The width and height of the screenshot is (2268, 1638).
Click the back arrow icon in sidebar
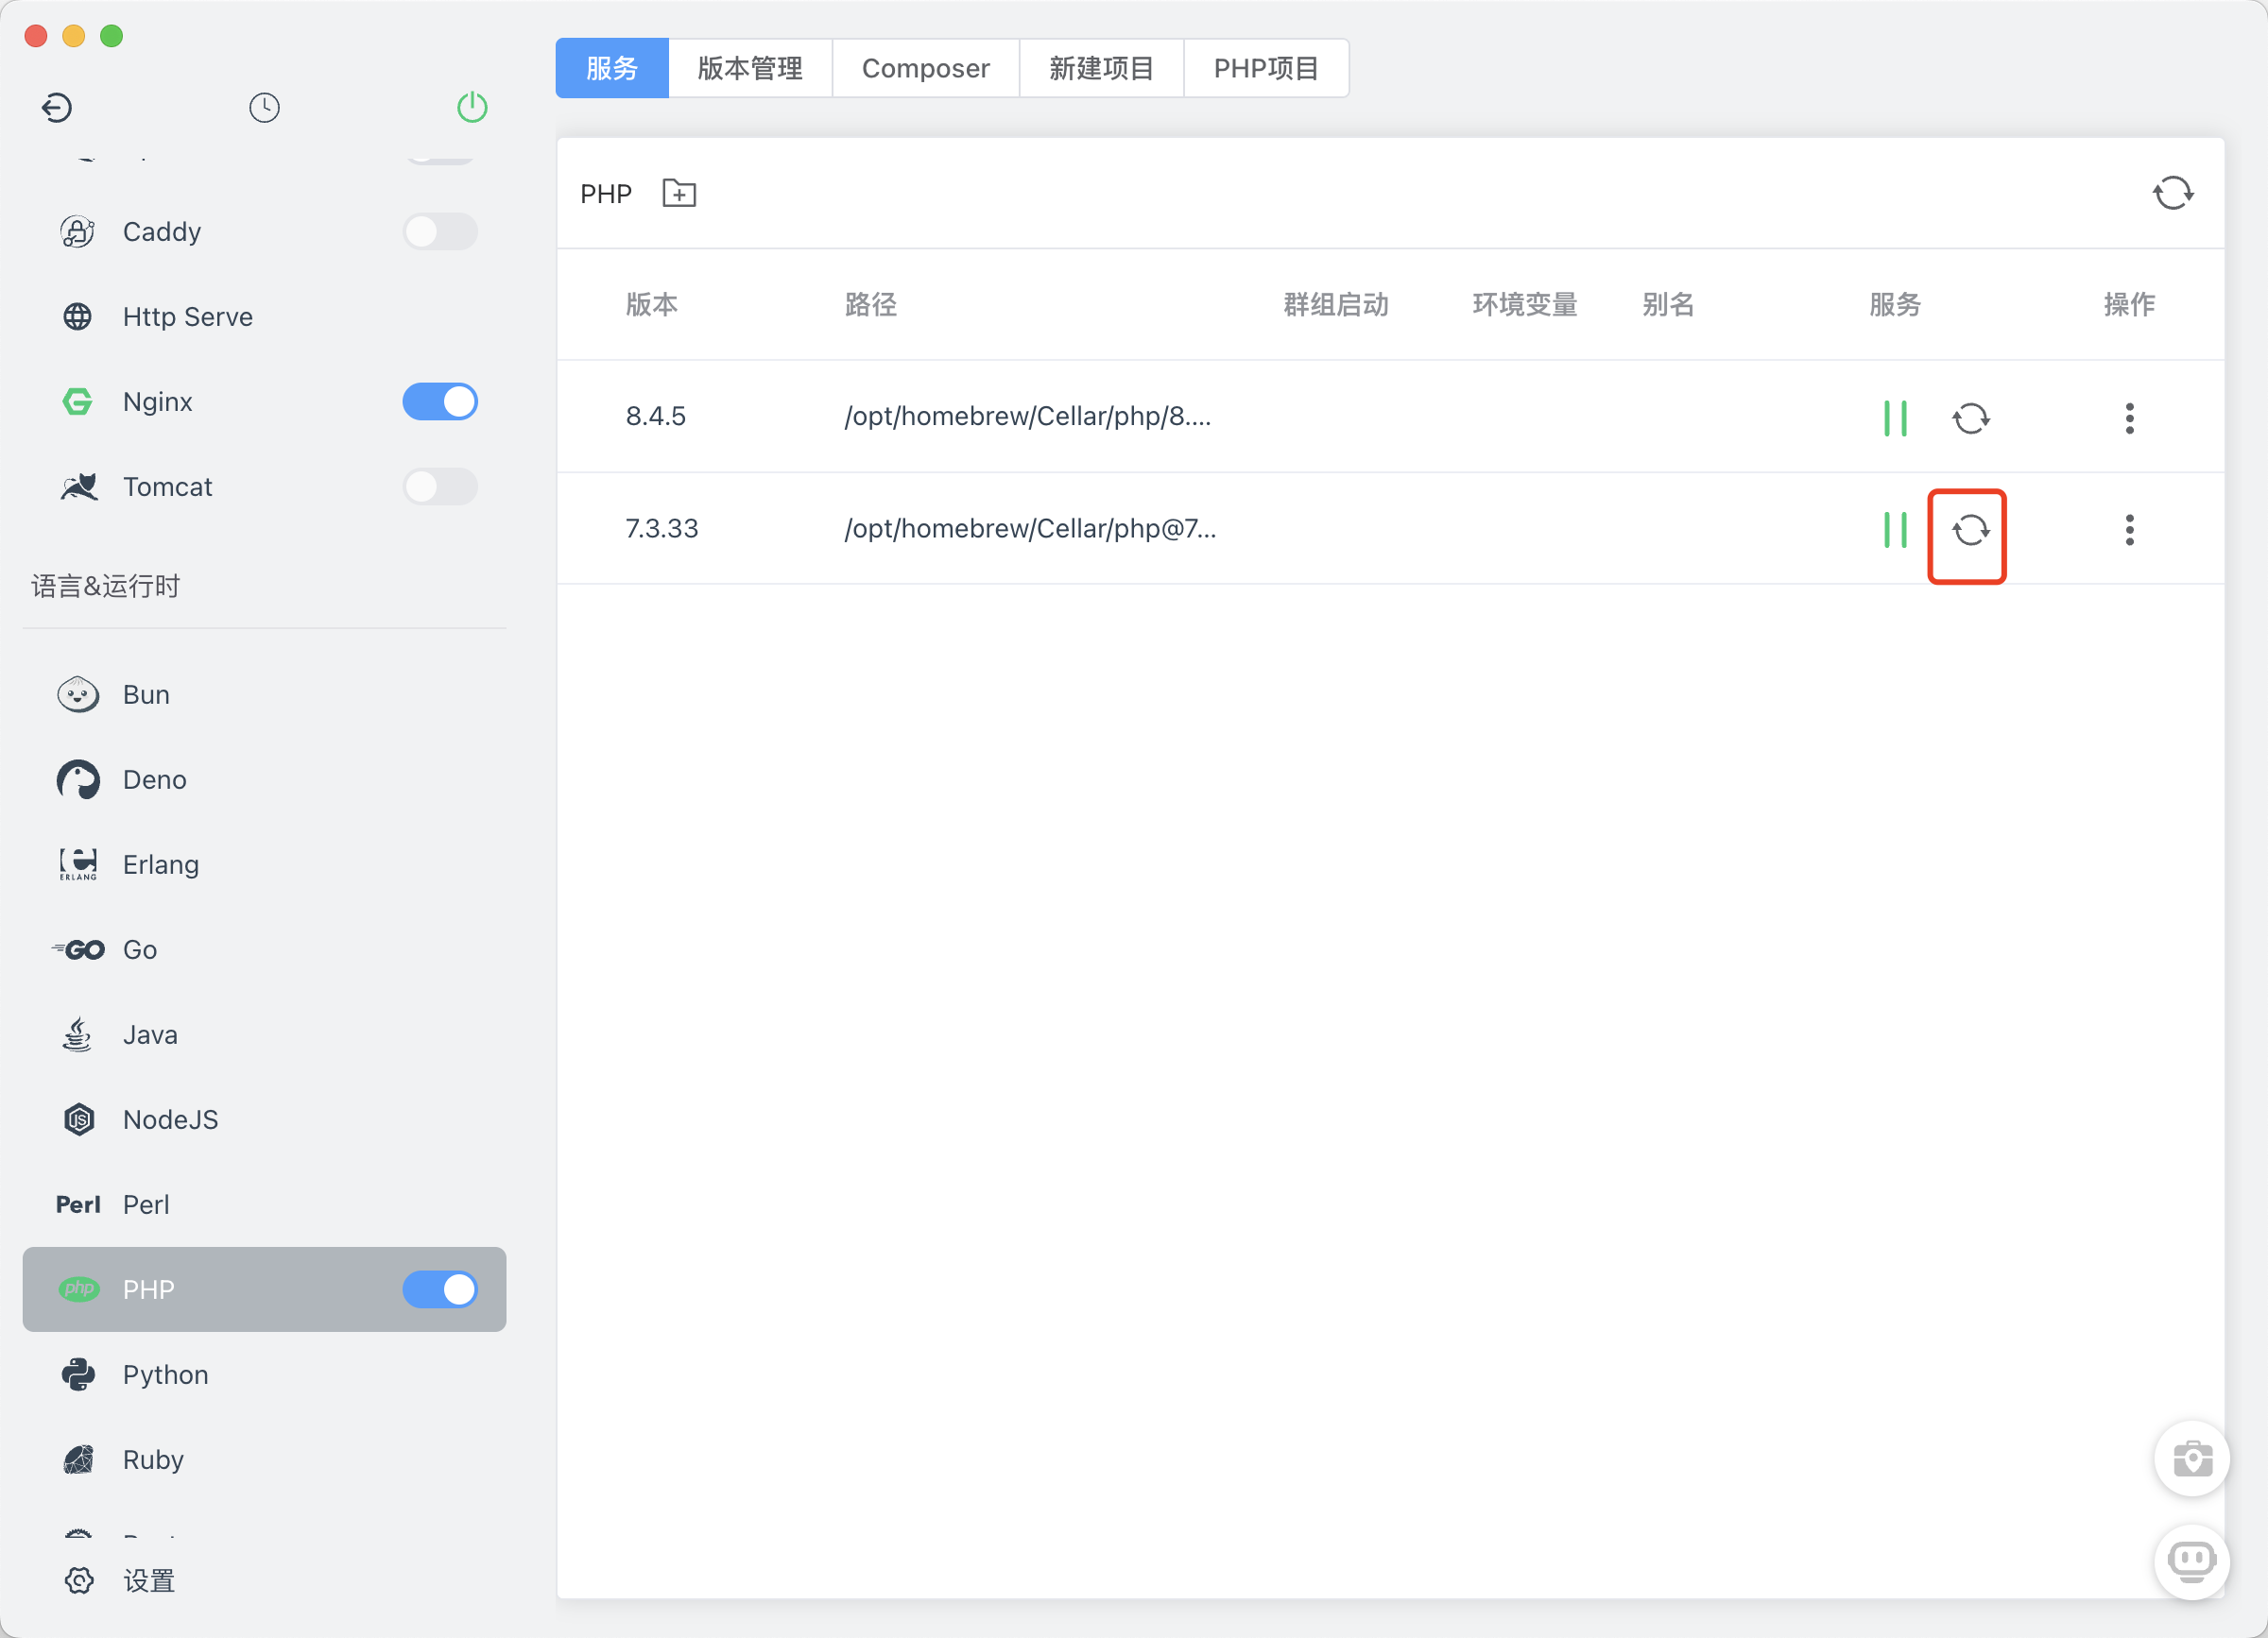coord(57,107)
